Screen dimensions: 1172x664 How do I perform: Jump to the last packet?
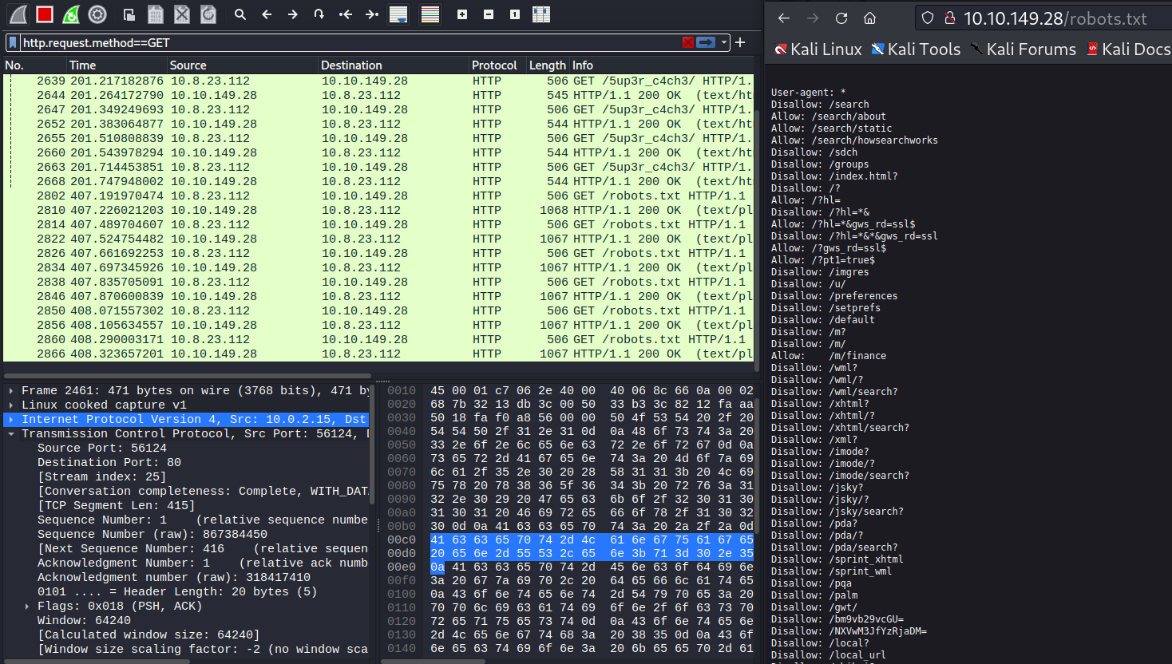pyautogui.click(x=372, y=14)
